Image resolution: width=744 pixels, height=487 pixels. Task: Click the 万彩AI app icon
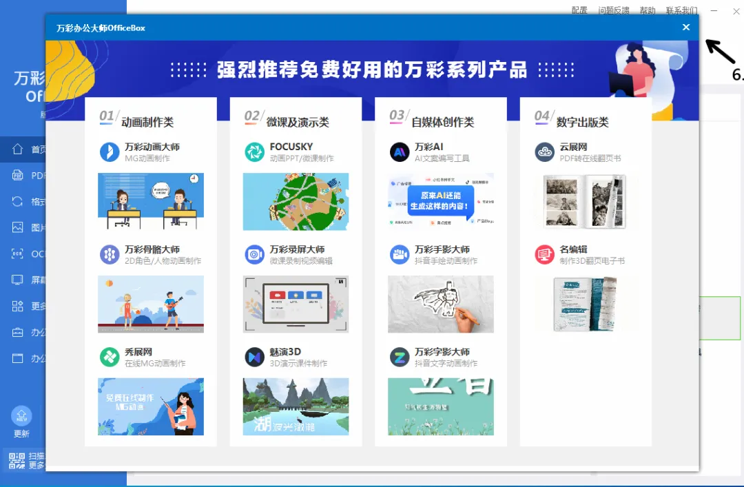coord(400,152)
